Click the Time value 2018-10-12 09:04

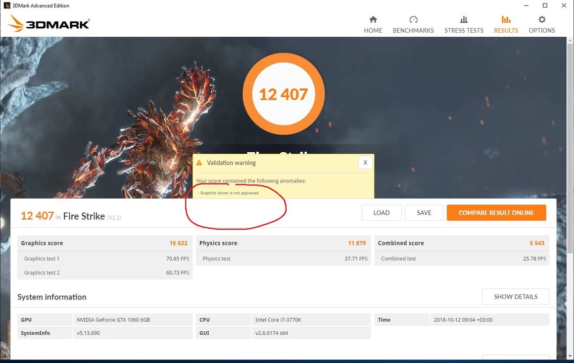(x=463, y=320)
